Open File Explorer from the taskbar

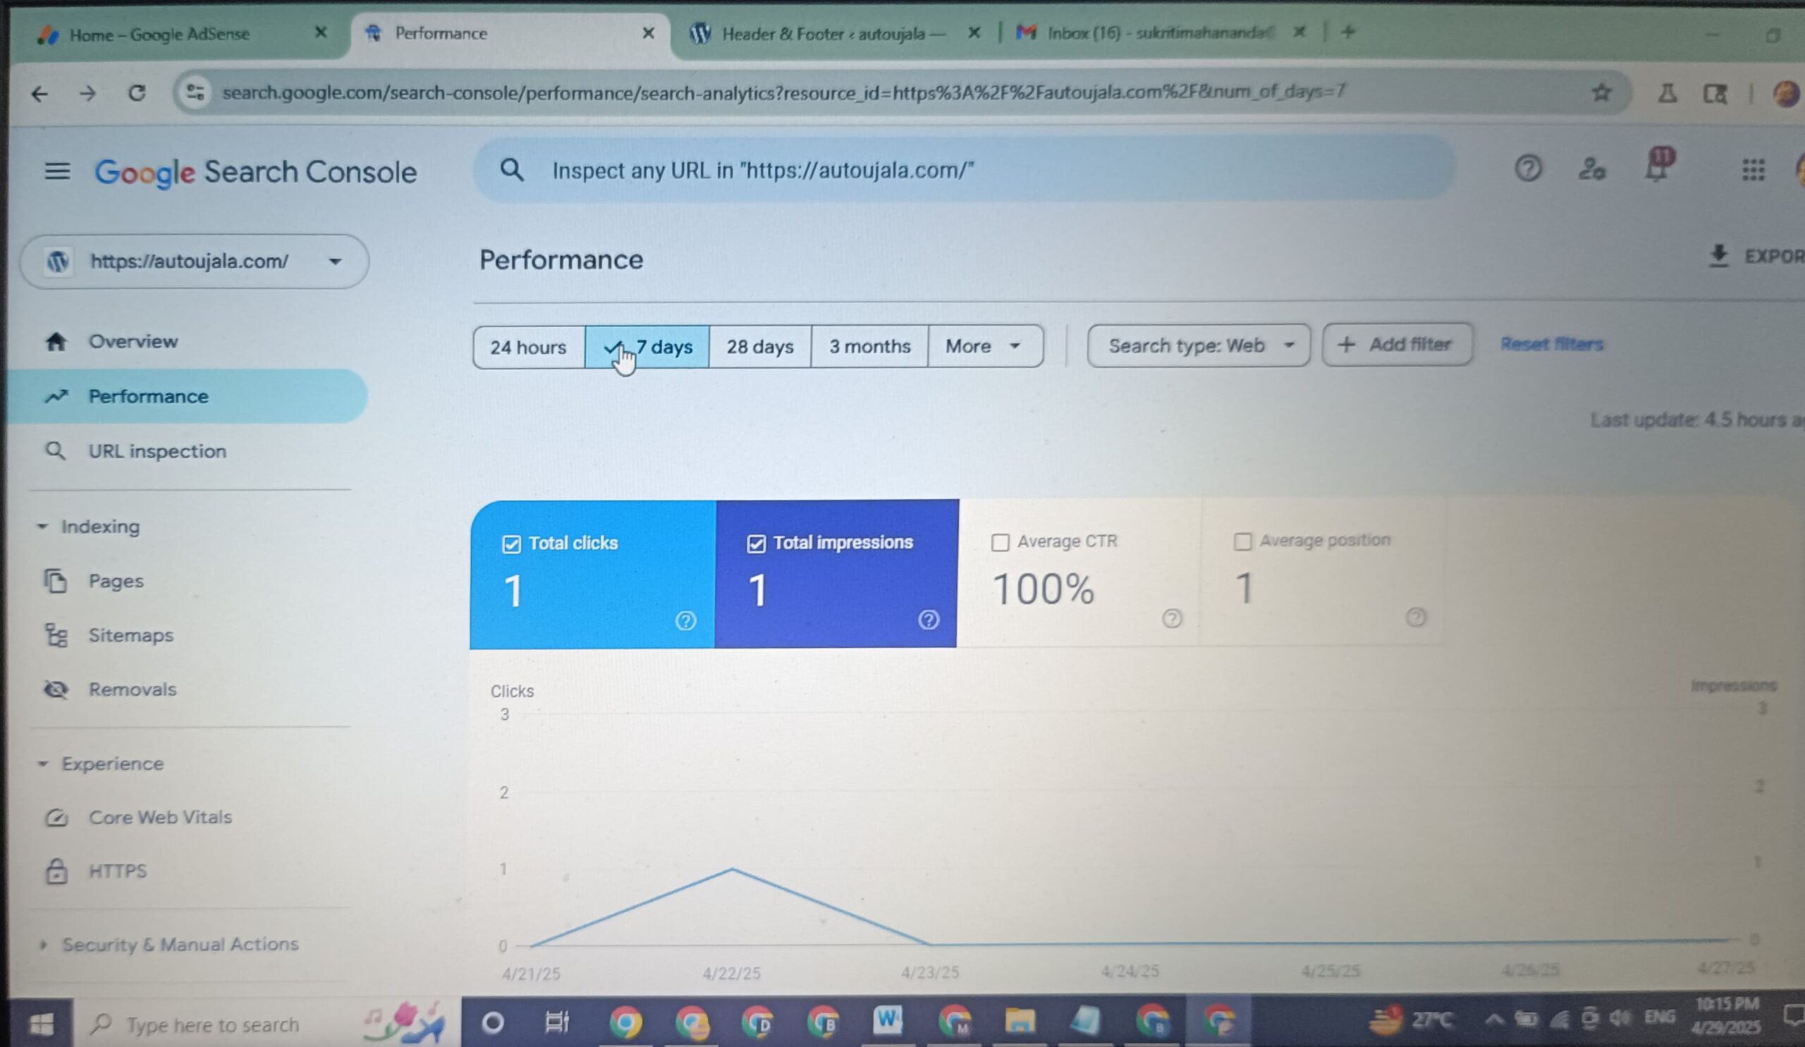point(1020,1020)
